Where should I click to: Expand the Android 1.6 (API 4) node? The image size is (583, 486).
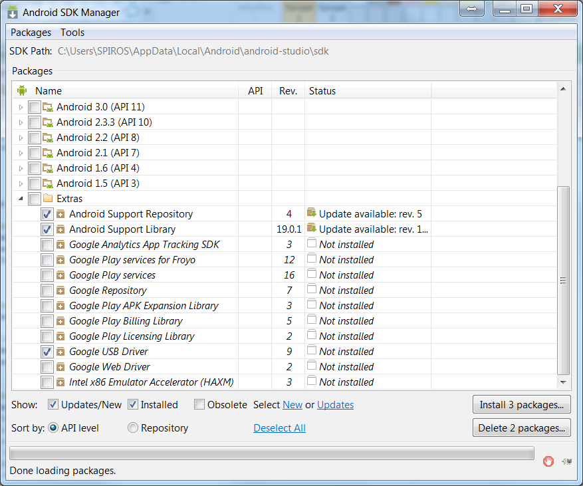(21, 168)
